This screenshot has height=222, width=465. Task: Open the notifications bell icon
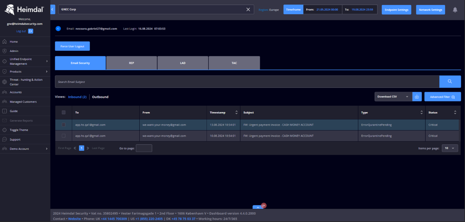[455, 10]
